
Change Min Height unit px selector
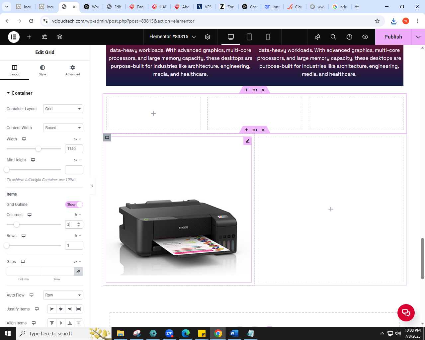click(x=77, y=160)
